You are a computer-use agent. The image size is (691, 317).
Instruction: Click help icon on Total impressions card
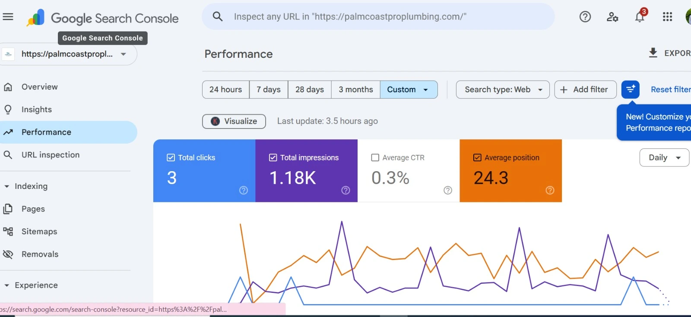click(345, 190)
